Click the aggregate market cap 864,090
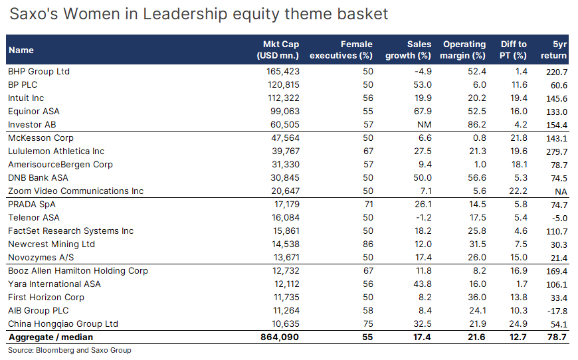578x360 pixels. [280, 337]
